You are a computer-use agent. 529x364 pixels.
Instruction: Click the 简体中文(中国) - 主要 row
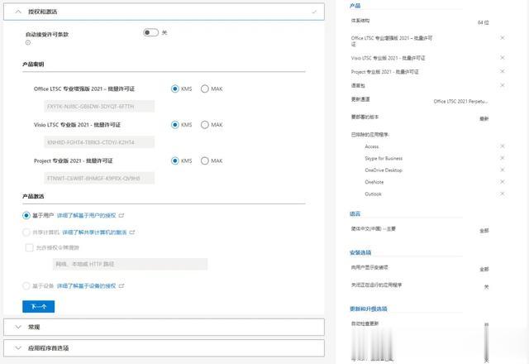pos(420,230)
